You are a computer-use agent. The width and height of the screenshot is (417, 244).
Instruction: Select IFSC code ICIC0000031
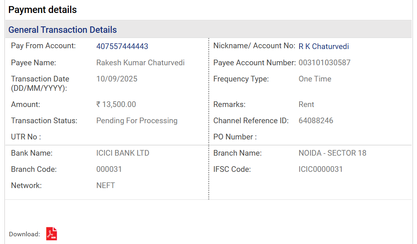[x=321, y=169]
